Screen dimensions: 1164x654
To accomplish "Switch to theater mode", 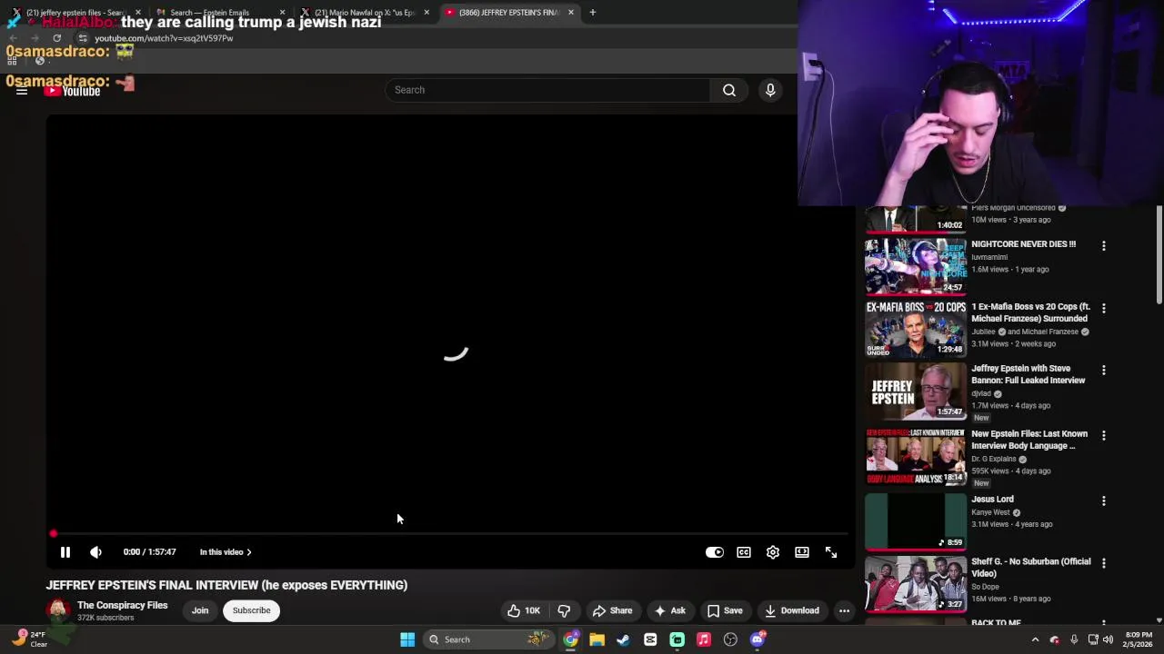I will [802, 552].
